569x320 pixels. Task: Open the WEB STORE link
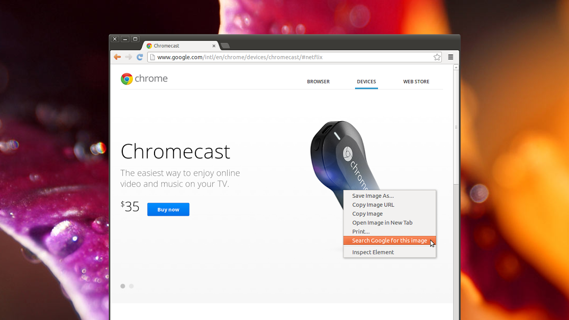[416, 81]
